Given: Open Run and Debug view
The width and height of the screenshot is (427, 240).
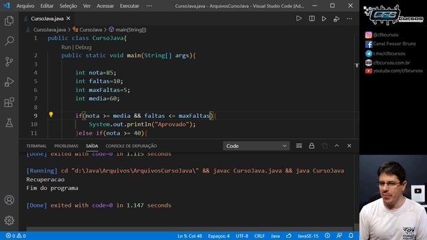Looking at the screenshot, I should click(9, 82).
